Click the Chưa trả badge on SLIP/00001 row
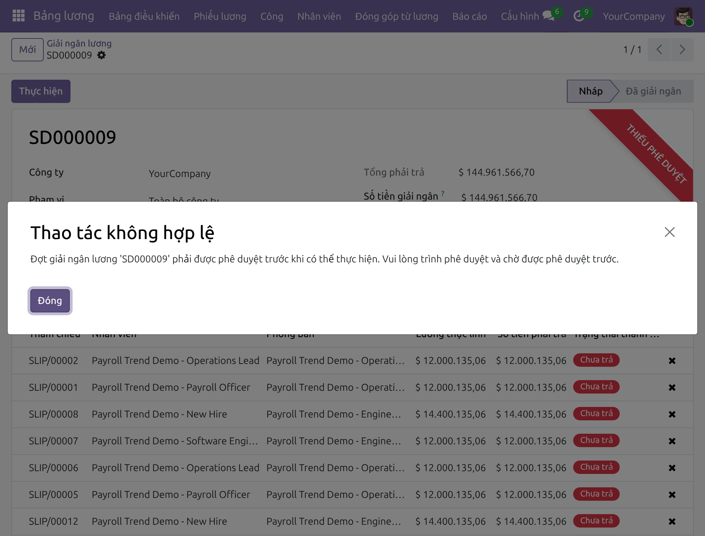This screenshot has height=536, width=705. (596, 387)
